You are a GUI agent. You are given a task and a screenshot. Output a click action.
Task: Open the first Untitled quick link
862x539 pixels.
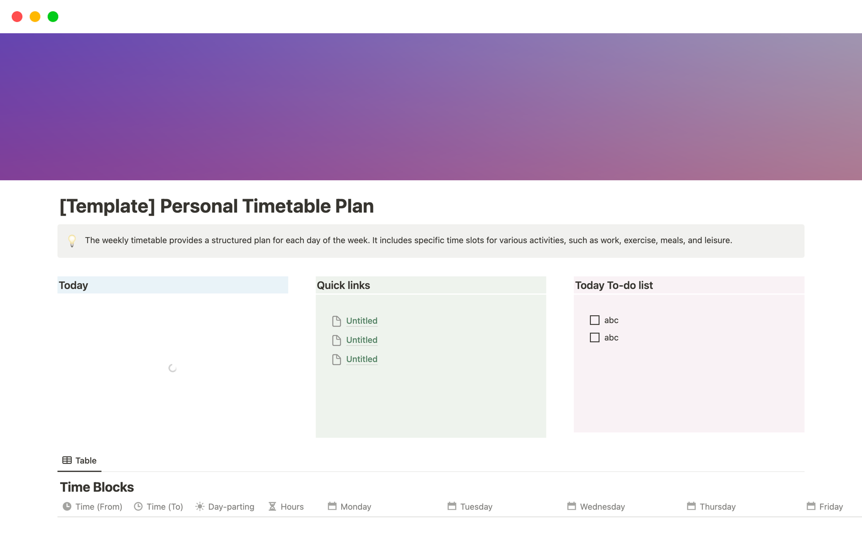361,321
